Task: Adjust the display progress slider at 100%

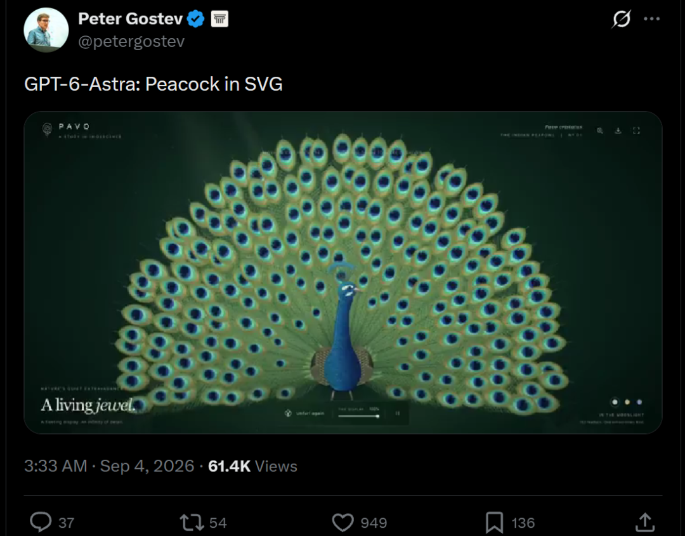Action: (x=358, y=416)
